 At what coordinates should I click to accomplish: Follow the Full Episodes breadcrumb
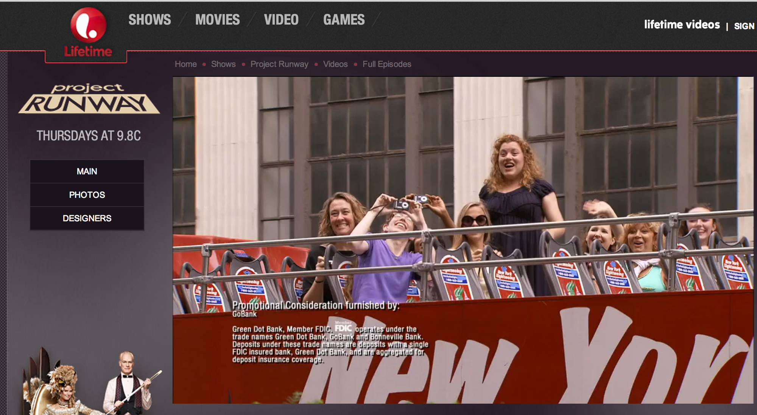click(x=387, y=64)
